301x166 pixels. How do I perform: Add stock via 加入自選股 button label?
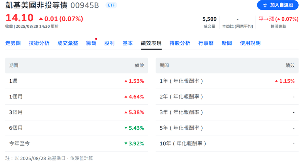click(x=282, y=5)
